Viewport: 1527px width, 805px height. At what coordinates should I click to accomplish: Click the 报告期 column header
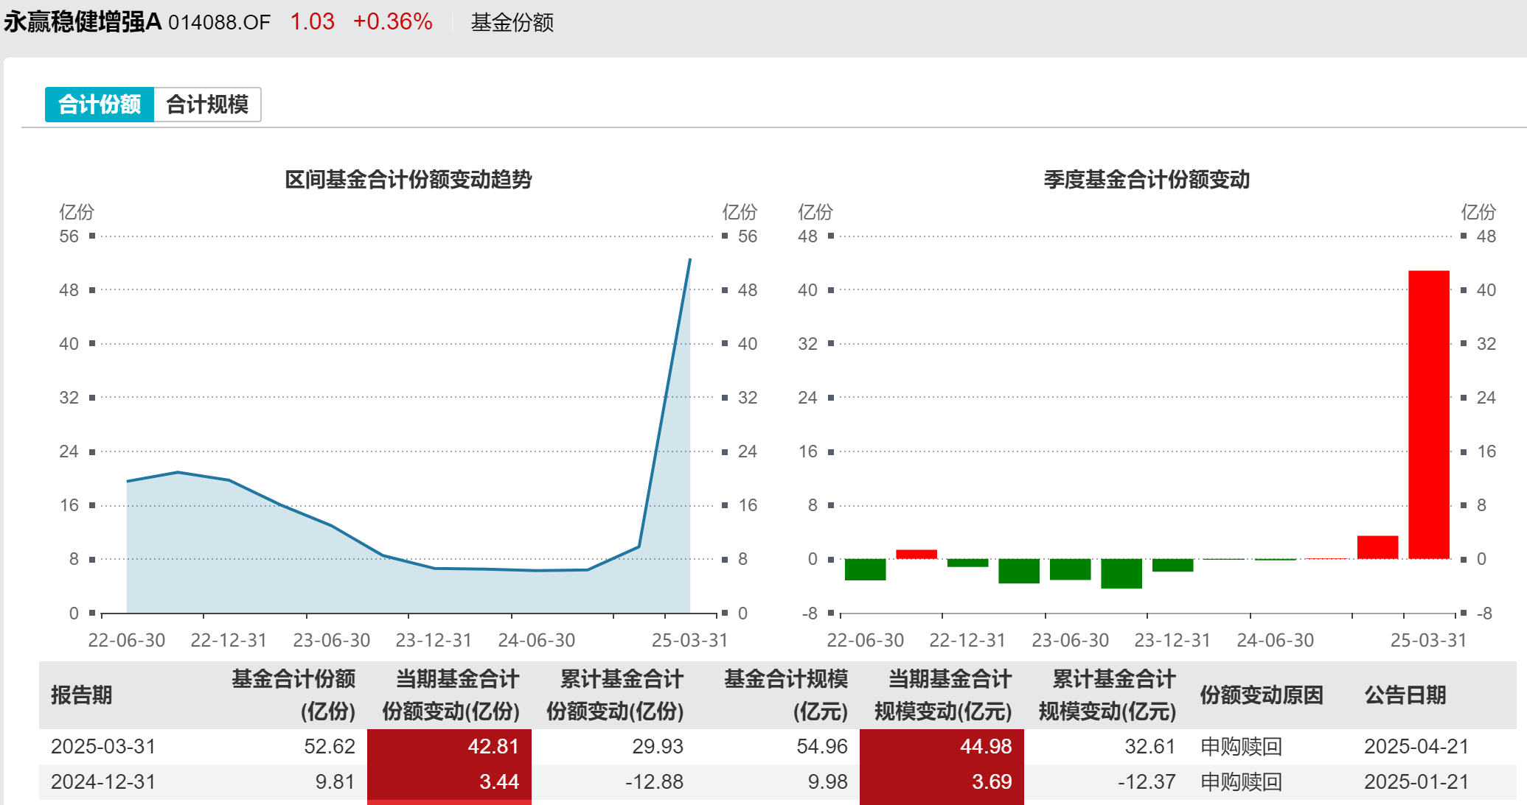click(x=81, y=695)
